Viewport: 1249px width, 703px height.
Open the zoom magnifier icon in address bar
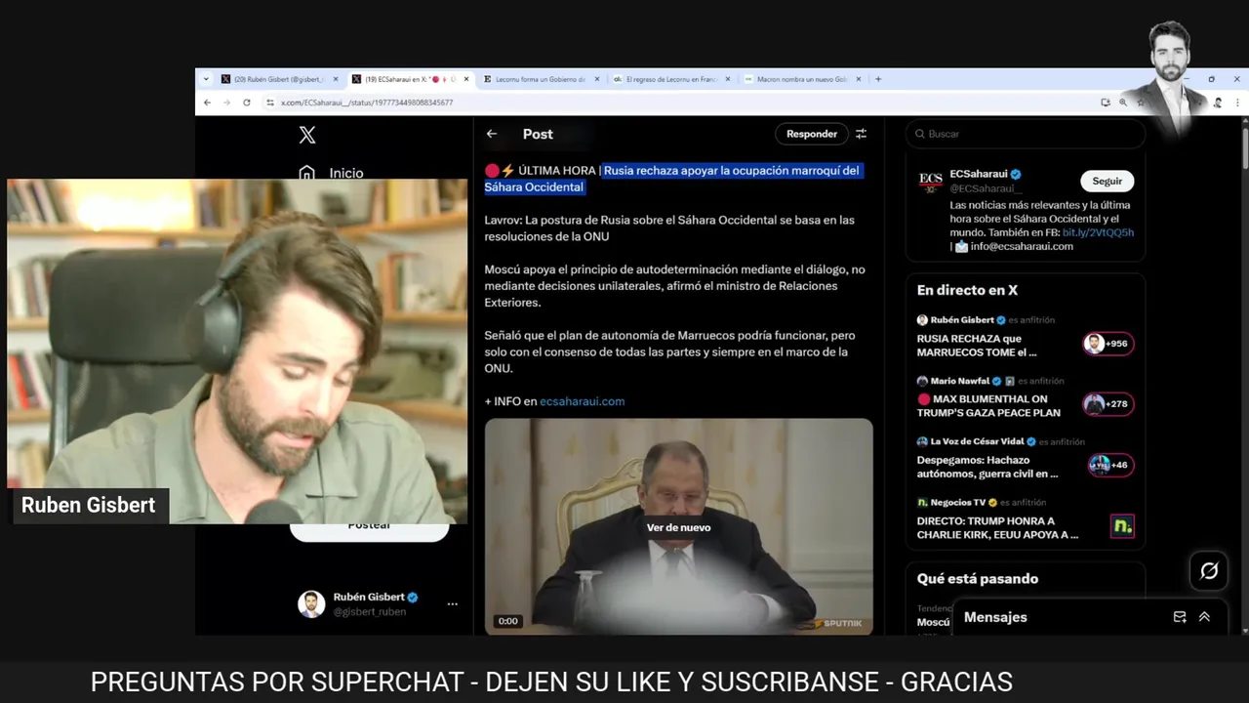(1123, 102)
